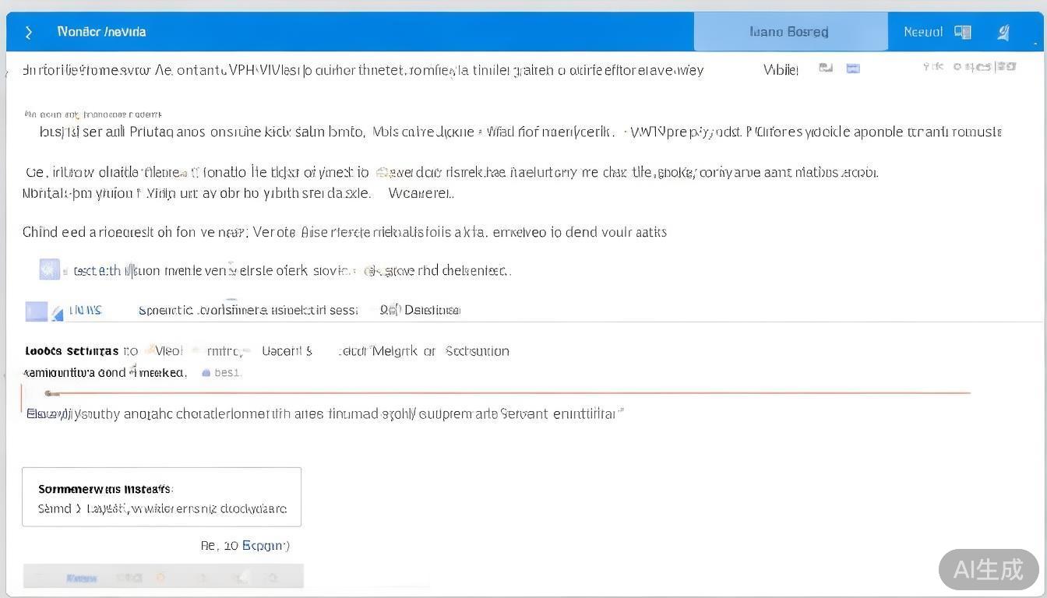Viewport: 1047px width, 598px height.
Task: Click the handle on the orange horizontal slider
Action: [x=51, y=393]
